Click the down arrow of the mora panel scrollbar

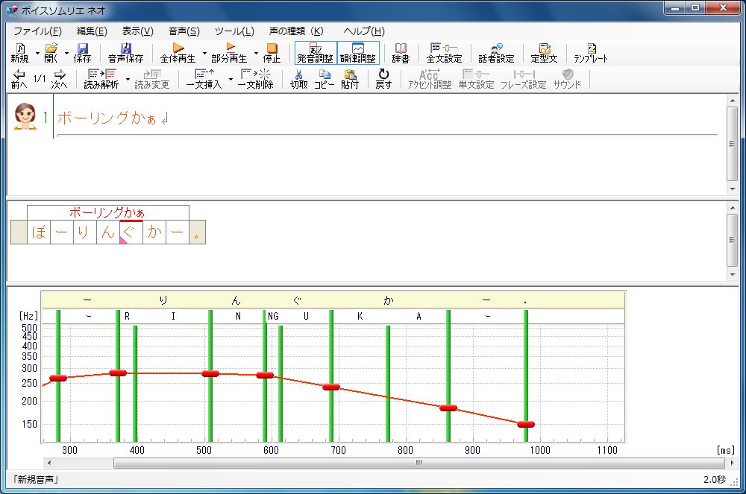click(733, 274)
